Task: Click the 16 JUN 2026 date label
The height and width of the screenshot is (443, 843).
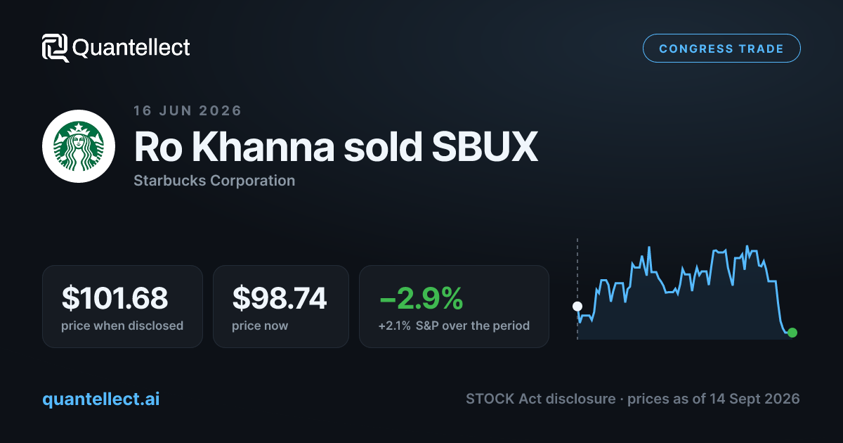Action: 188,110
